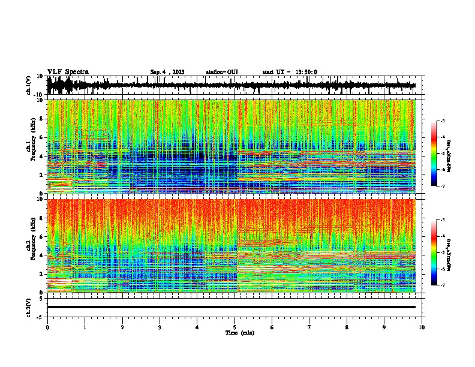This screenshot has width=475, height=367.
Task: Click time axis tick label "8"
Action: point(347,327)
